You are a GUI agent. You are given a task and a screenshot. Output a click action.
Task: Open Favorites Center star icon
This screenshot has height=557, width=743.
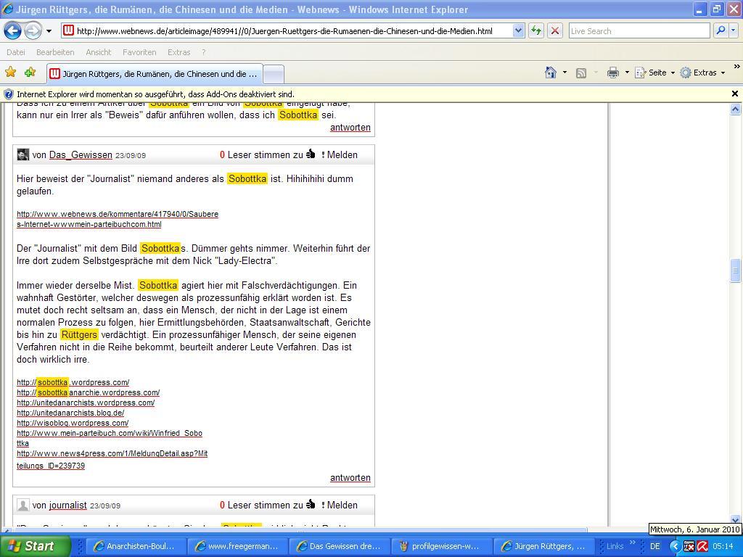[10, 73]
